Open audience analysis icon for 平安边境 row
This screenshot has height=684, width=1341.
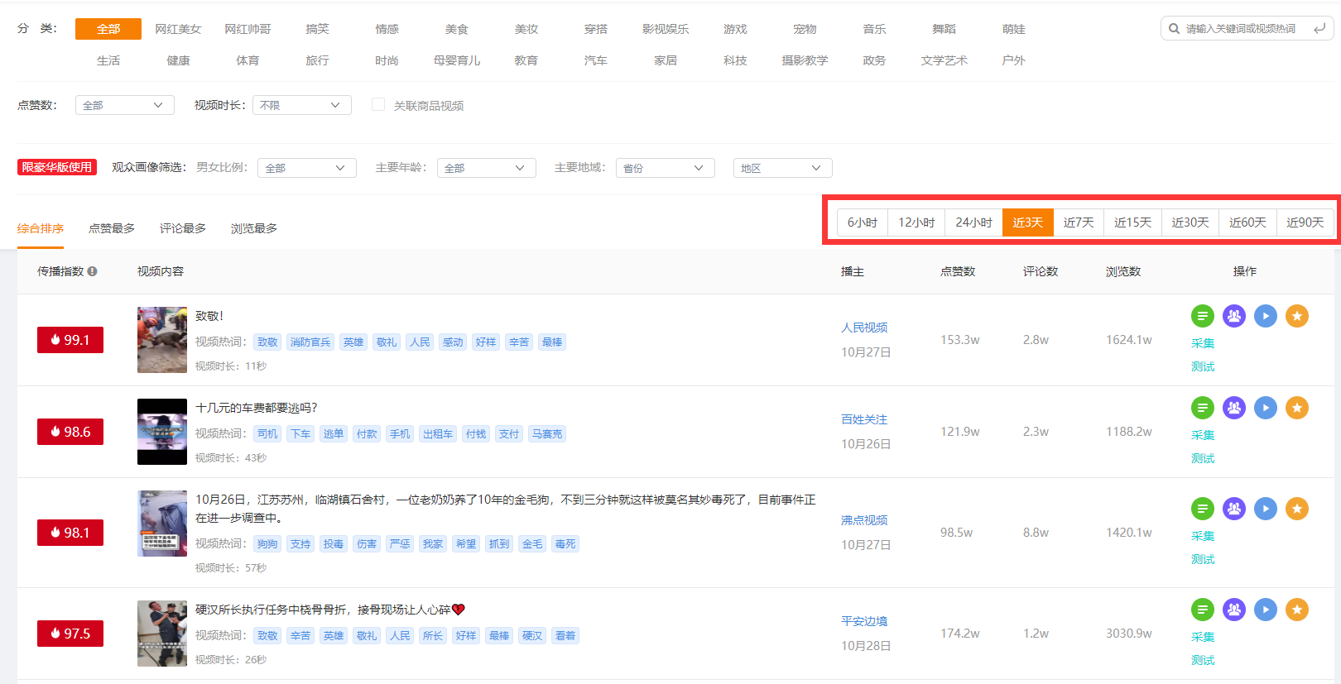[x=1233, y=610]
